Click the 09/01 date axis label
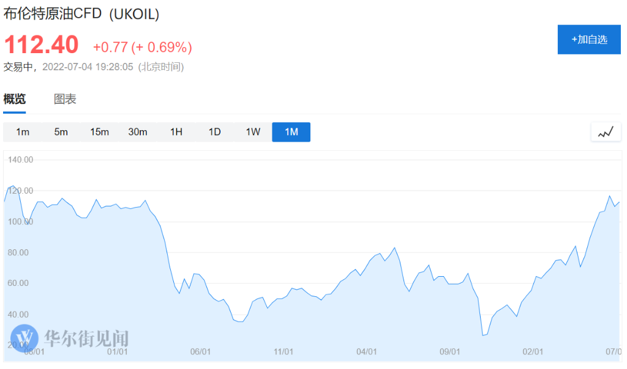The width and height of the screenshot is (627, 369). [x=450, y=351]
